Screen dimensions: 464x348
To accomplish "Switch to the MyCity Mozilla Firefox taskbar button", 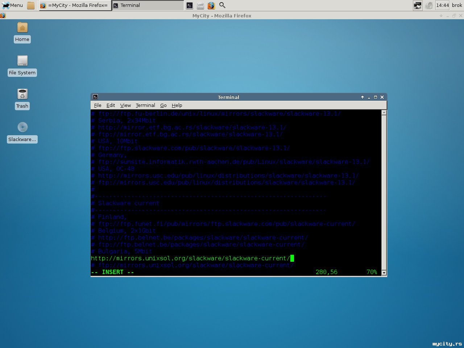I will (75, 5).
